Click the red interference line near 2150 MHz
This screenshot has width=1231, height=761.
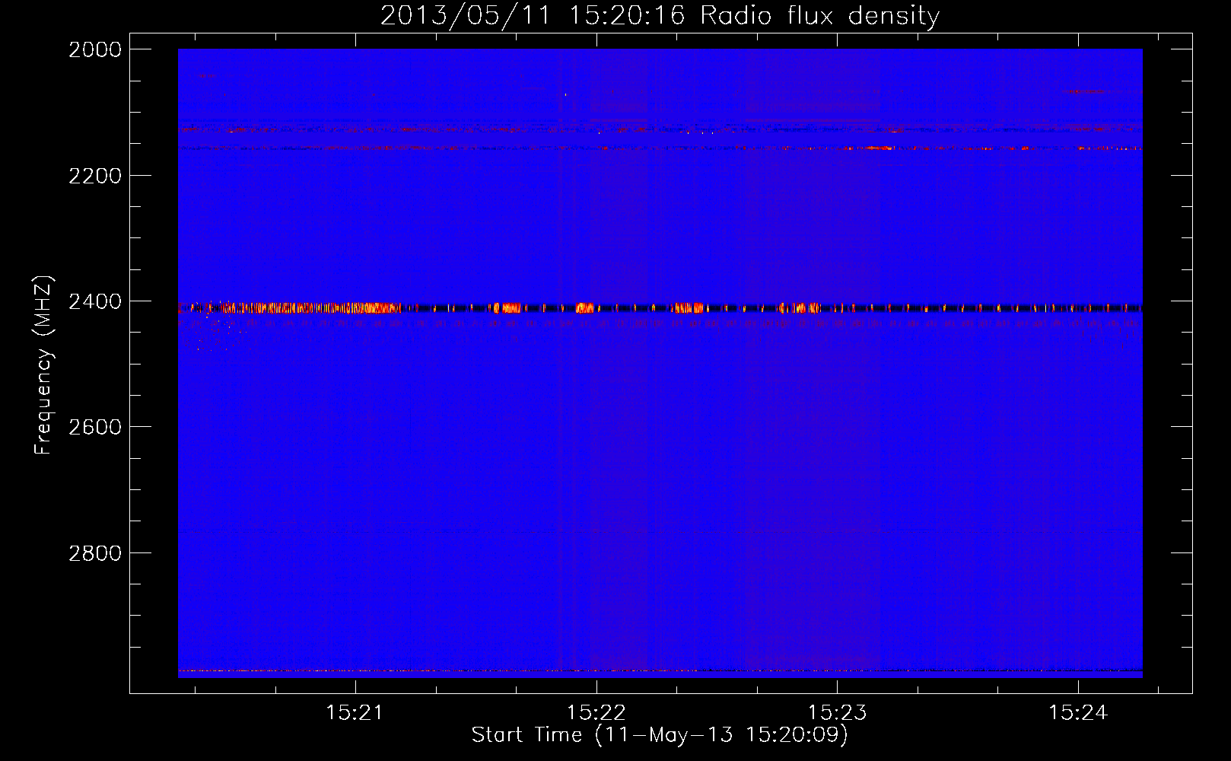click(660, 148)
